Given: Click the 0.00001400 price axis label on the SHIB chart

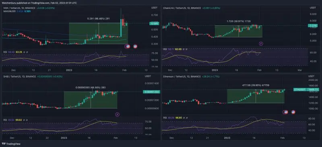Looking at the screenshot, I should pos(152,84).
